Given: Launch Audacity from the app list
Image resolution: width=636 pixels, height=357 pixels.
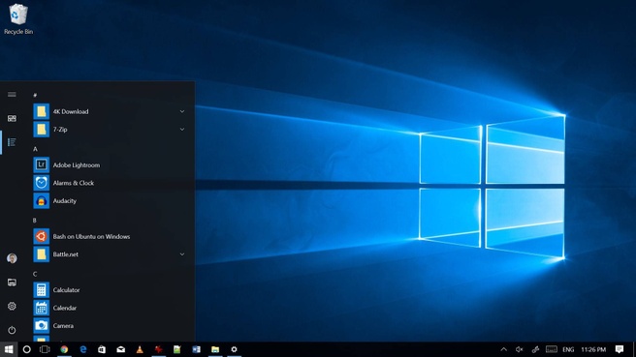Looking at the screenshot, I should (x=110, y=200).
